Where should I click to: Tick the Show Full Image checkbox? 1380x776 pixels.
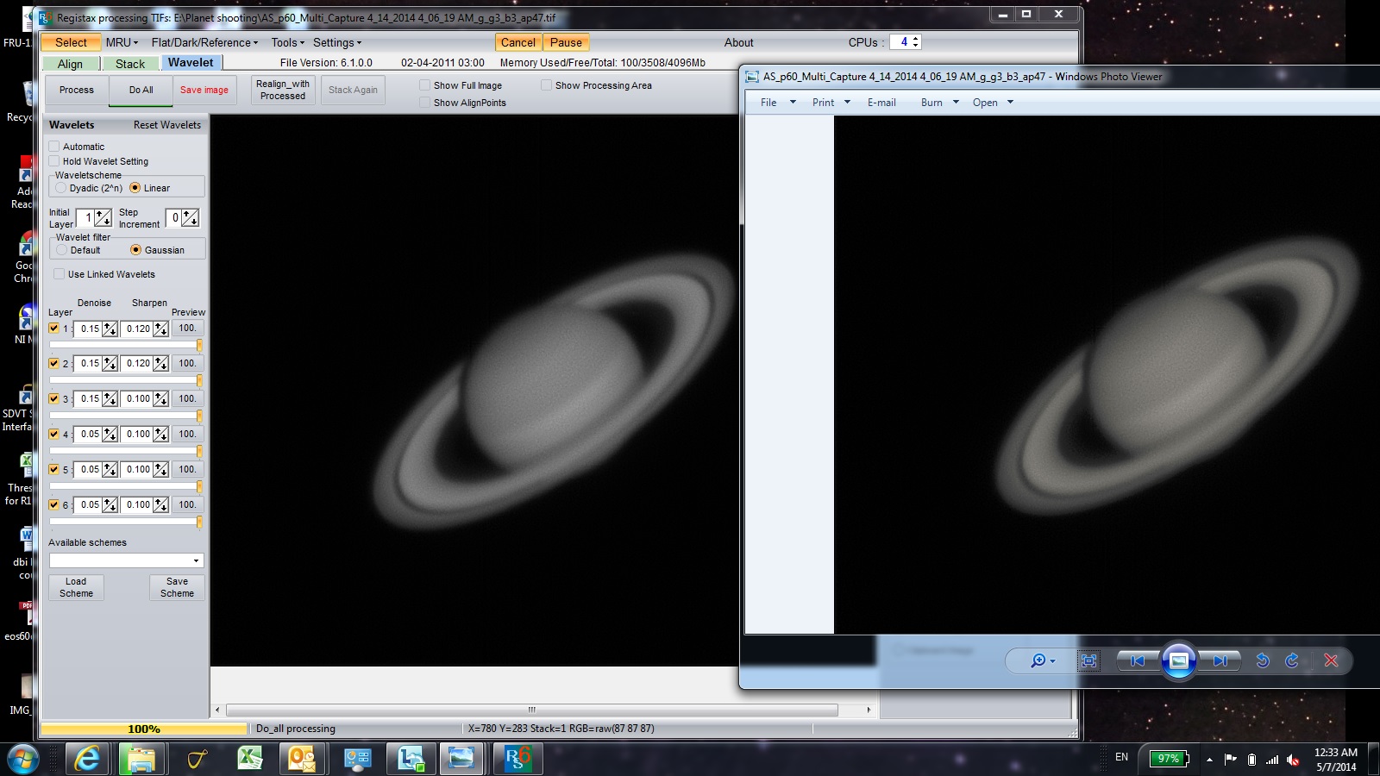click(425, 85)
